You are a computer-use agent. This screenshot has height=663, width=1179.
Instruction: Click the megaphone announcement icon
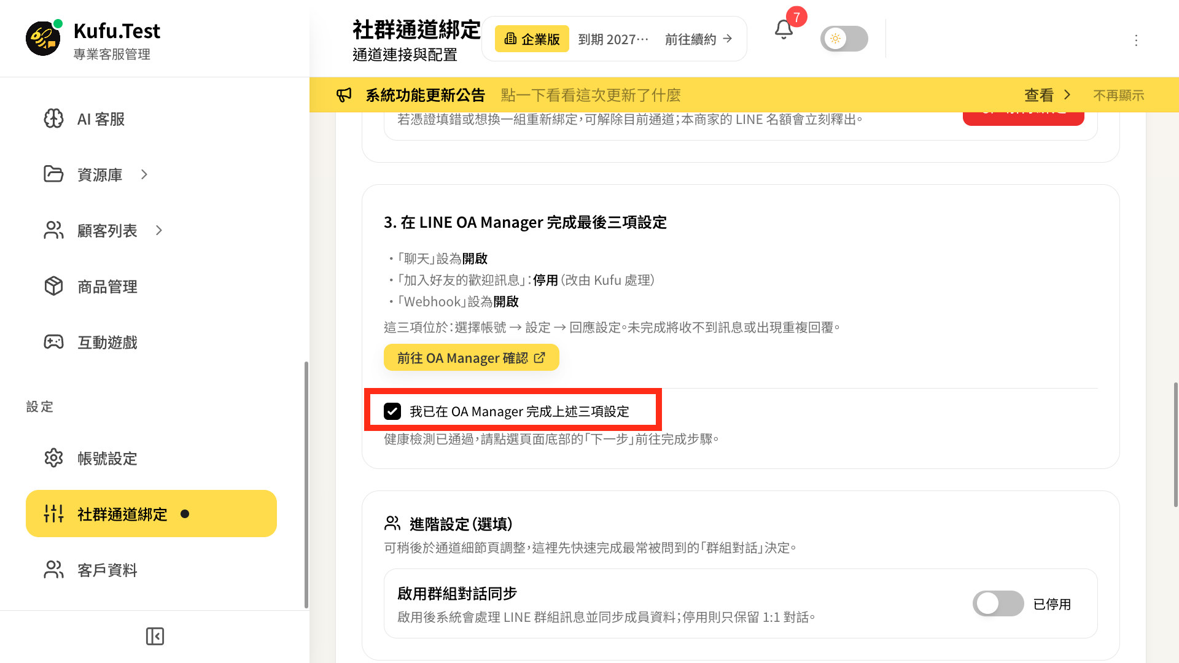click(344, 95)
